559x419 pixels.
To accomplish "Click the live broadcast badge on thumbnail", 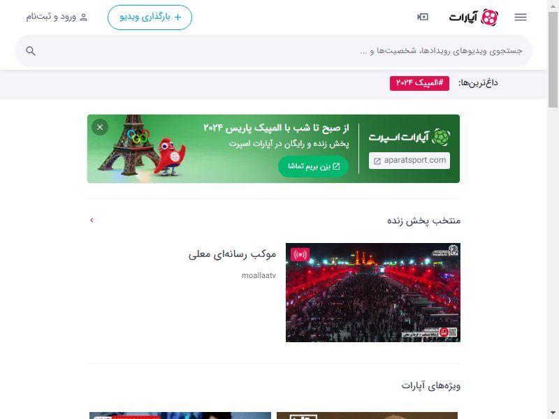I will [x=300, y=255].
